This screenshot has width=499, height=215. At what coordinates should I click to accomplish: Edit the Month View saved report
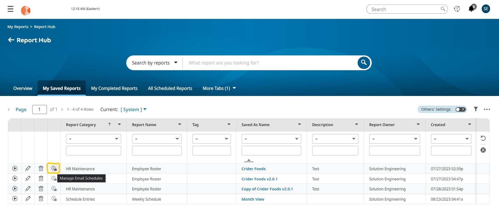[28, 199]
